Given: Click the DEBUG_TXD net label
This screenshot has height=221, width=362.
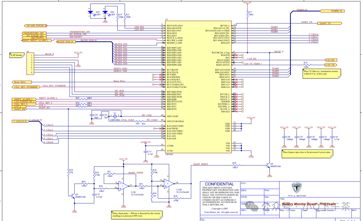Looking at the screenshot, I should pos(120,71).
